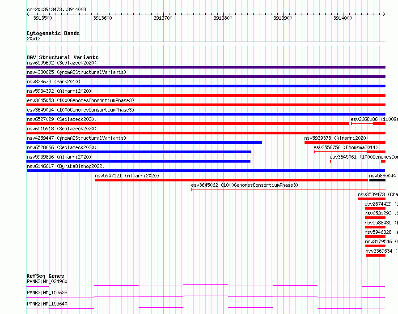The height and width of the screenshot is (314, 398).
Task: Select the nsv4330625 gnomADStructuralVariants label
Action: 76,72
